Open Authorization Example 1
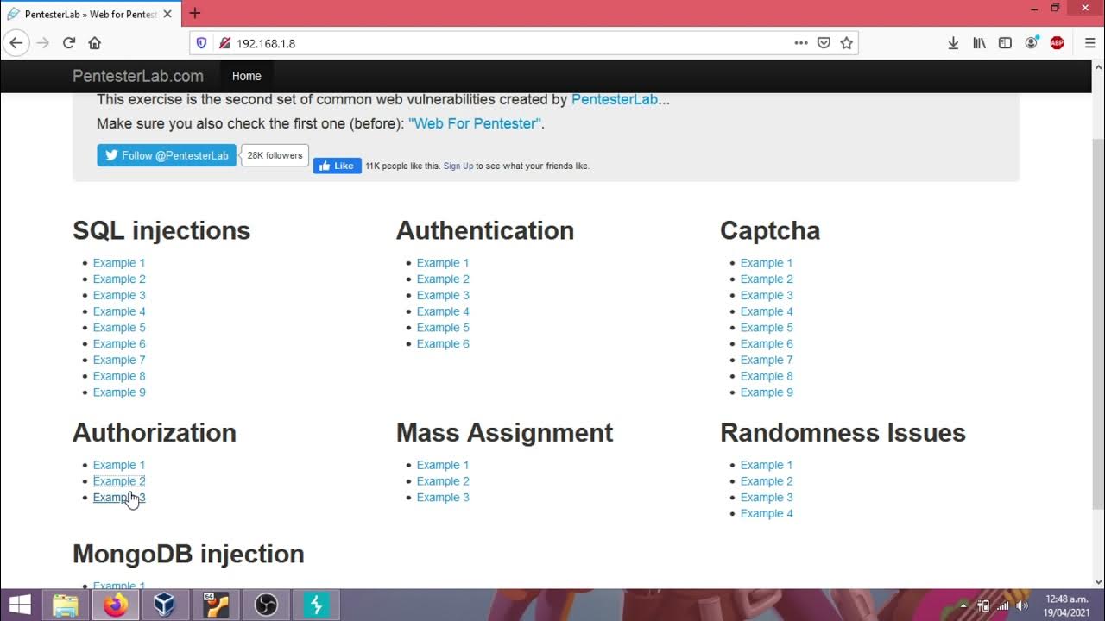This screenshot has height=621, width=1105. pos(119,465)
